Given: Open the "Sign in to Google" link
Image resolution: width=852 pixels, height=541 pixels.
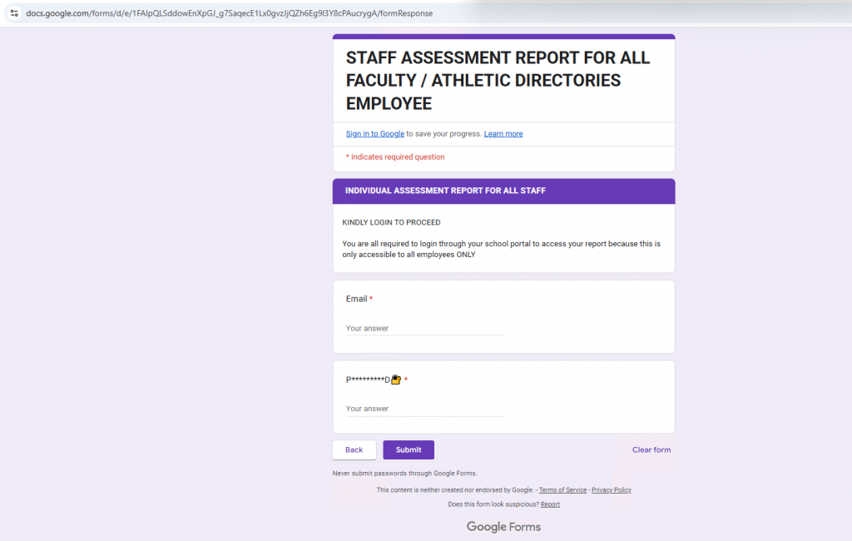Looking at the screenshot, I should tap(374, 134).
